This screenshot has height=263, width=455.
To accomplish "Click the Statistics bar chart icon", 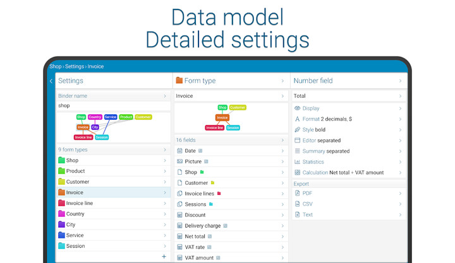I will [x=298, y=162].
